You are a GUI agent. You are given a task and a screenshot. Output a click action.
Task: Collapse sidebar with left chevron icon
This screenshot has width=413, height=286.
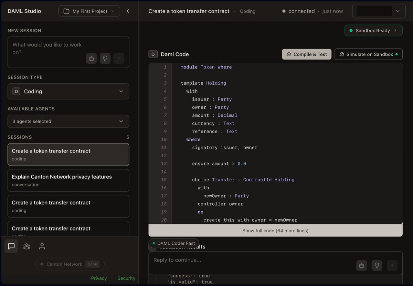[x=128, y=11]
